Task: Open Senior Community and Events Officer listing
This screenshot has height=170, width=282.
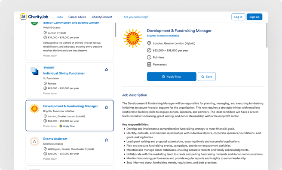Action: [x=71, y=23]
